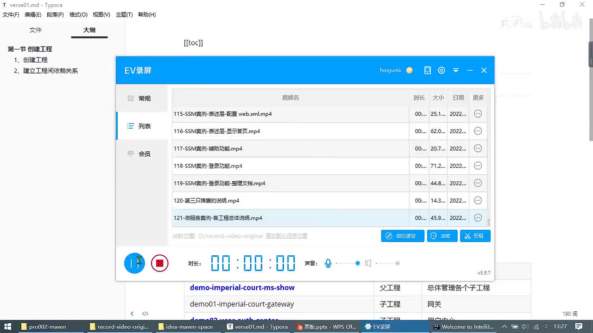The width and height of the screenshot is (593, 333).
Task: Open the EV录屏 dropdown triangle menu
Action: 456,70
